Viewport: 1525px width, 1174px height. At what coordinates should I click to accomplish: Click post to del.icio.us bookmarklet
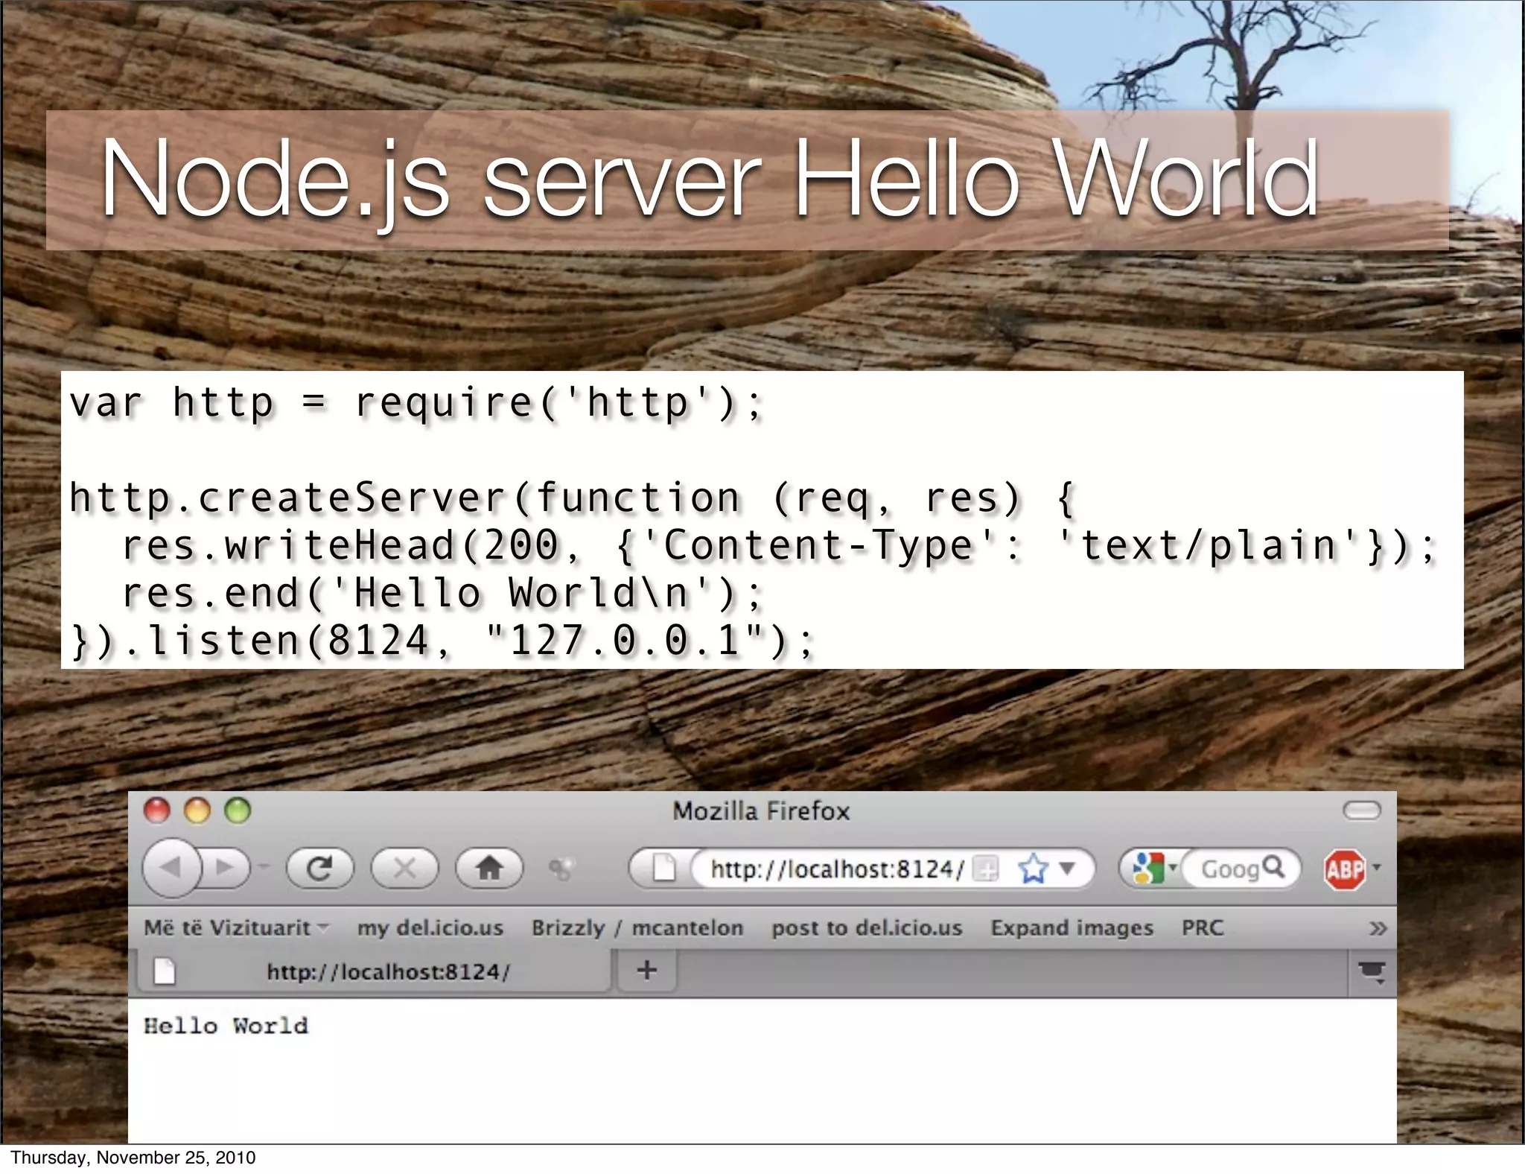pos(867,928)
